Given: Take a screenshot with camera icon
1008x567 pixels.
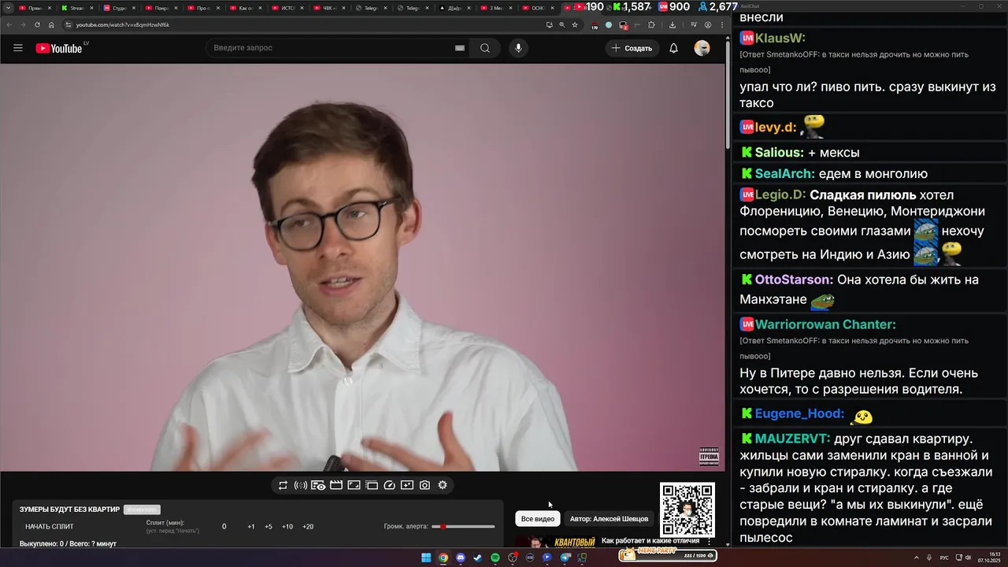Looking at the screenshot, I should tap(425, 485).
